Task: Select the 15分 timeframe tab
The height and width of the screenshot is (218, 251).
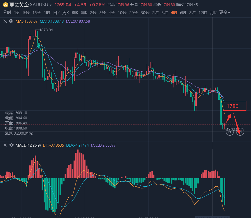Action: point(36,12)
